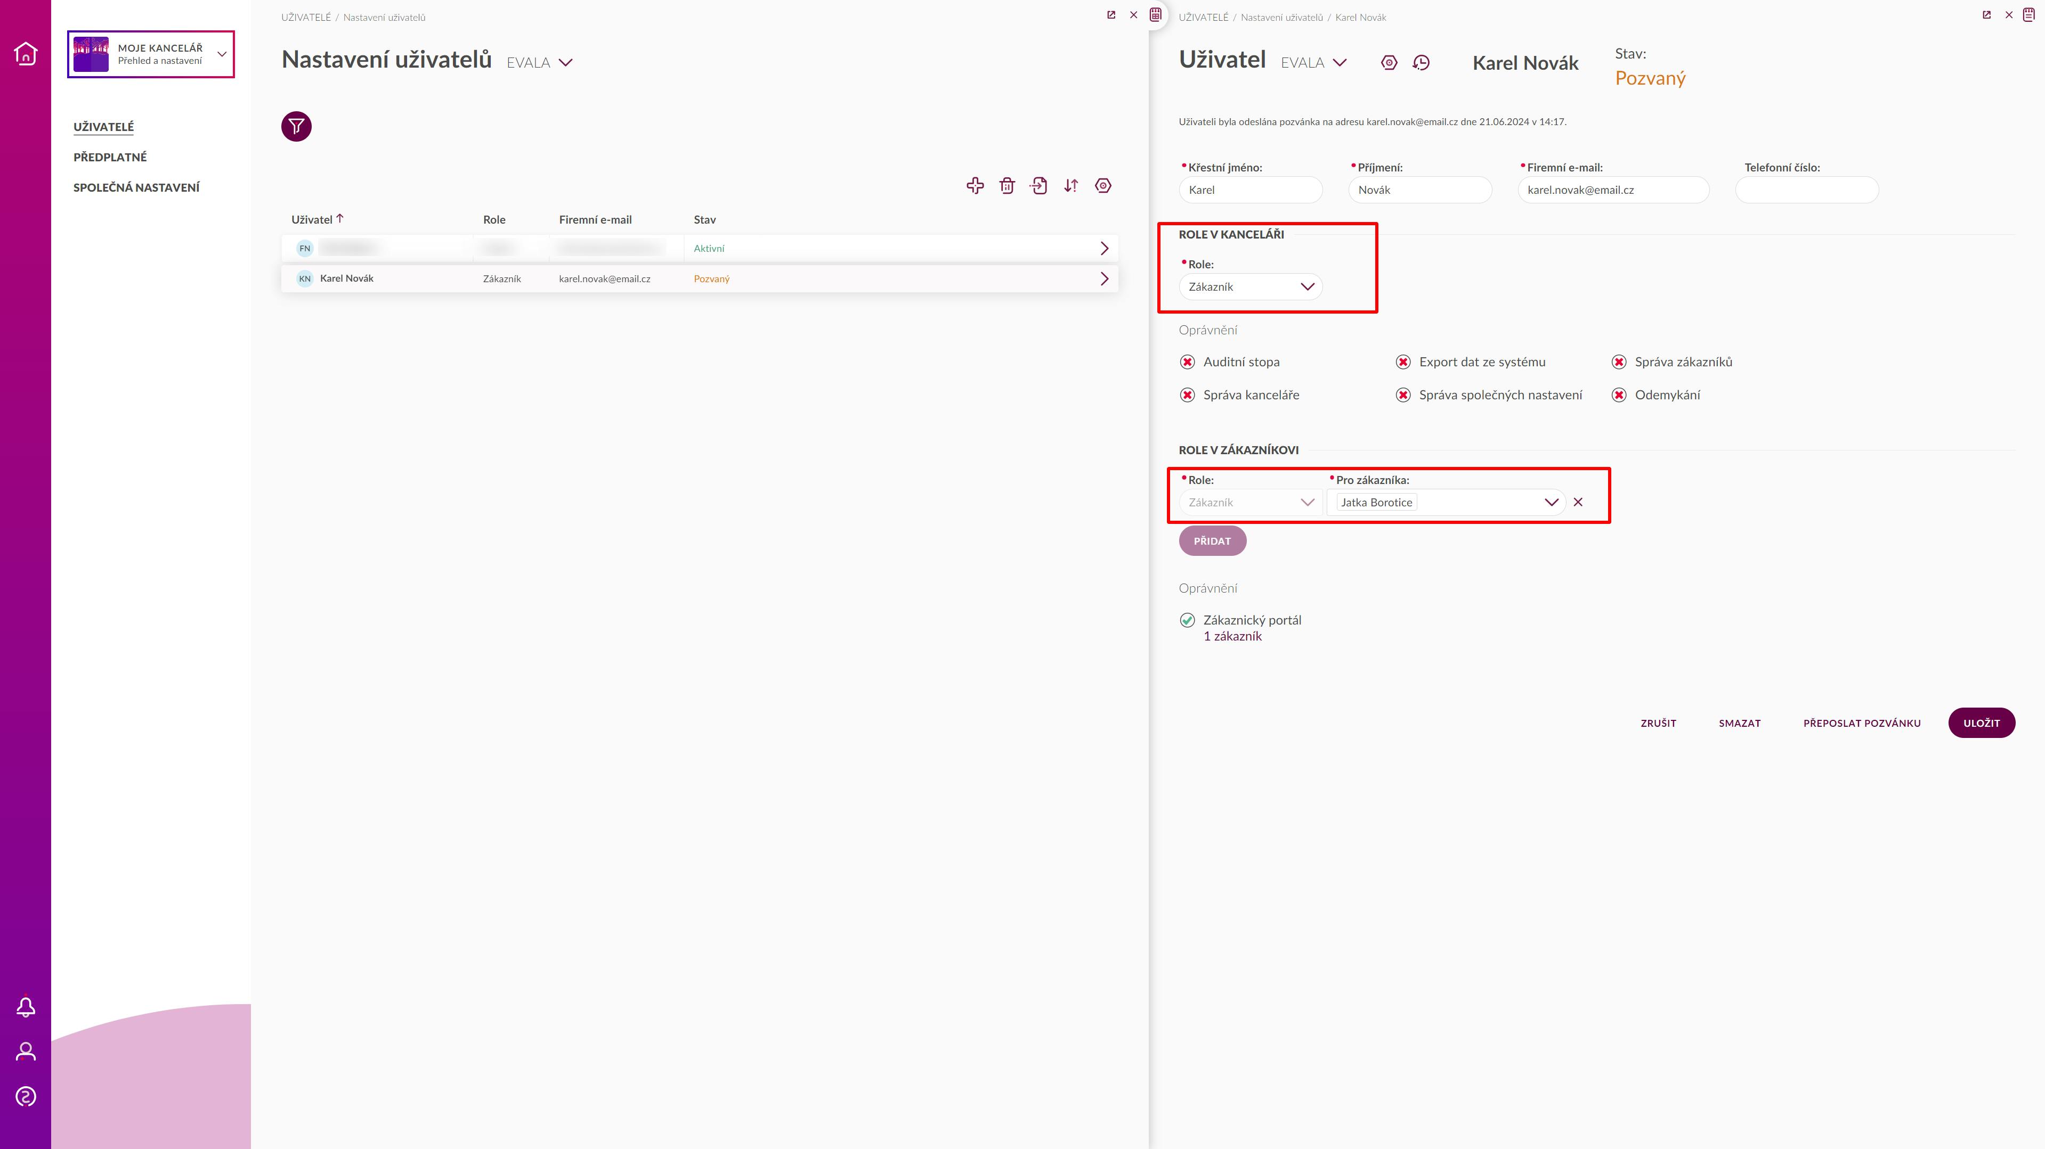
Task: Open UŽIVATELÉ menu section
Action: click(103, 127)
